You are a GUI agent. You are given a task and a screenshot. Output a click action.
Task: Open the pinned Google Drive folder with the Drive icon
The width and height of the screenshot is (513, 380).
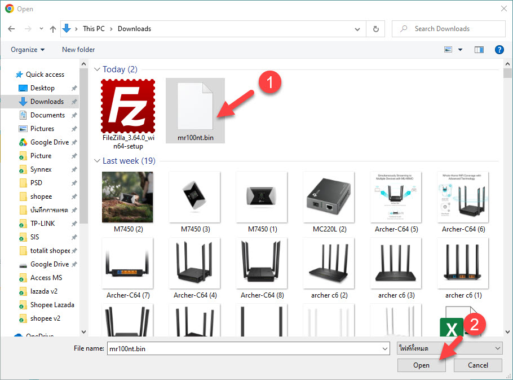tap(44, 142)
